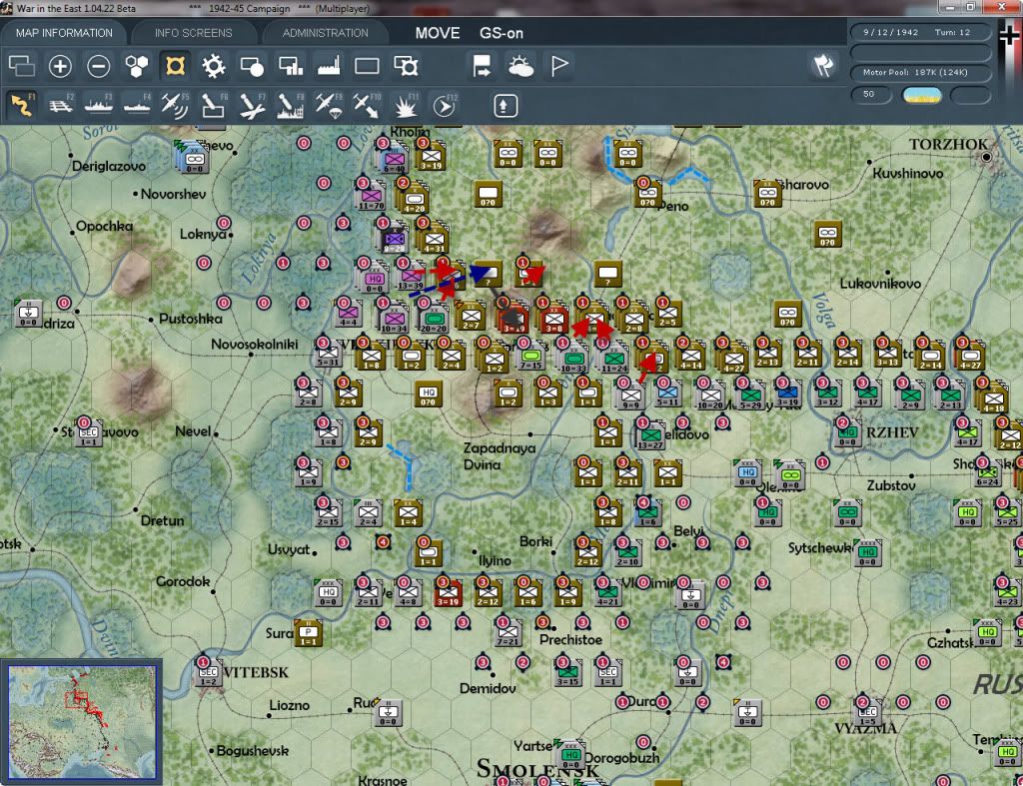Select the F10 Air transfer mode
Screen dimensions: 1023x786
tap(367, 106)
